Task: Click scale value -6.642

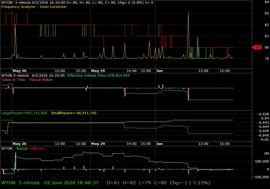Action: 263,122
